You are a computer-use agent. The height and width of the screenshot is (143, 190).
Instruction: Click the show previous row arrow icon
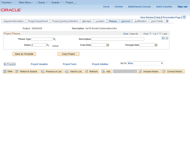[x=150, y=33]
